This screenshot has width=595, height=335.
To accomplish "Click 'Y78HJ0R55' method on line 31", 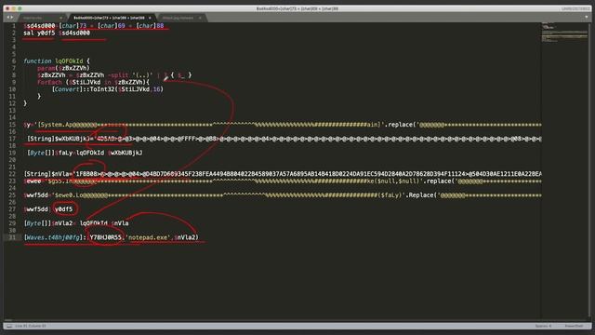I will click(x=106, y=237).
